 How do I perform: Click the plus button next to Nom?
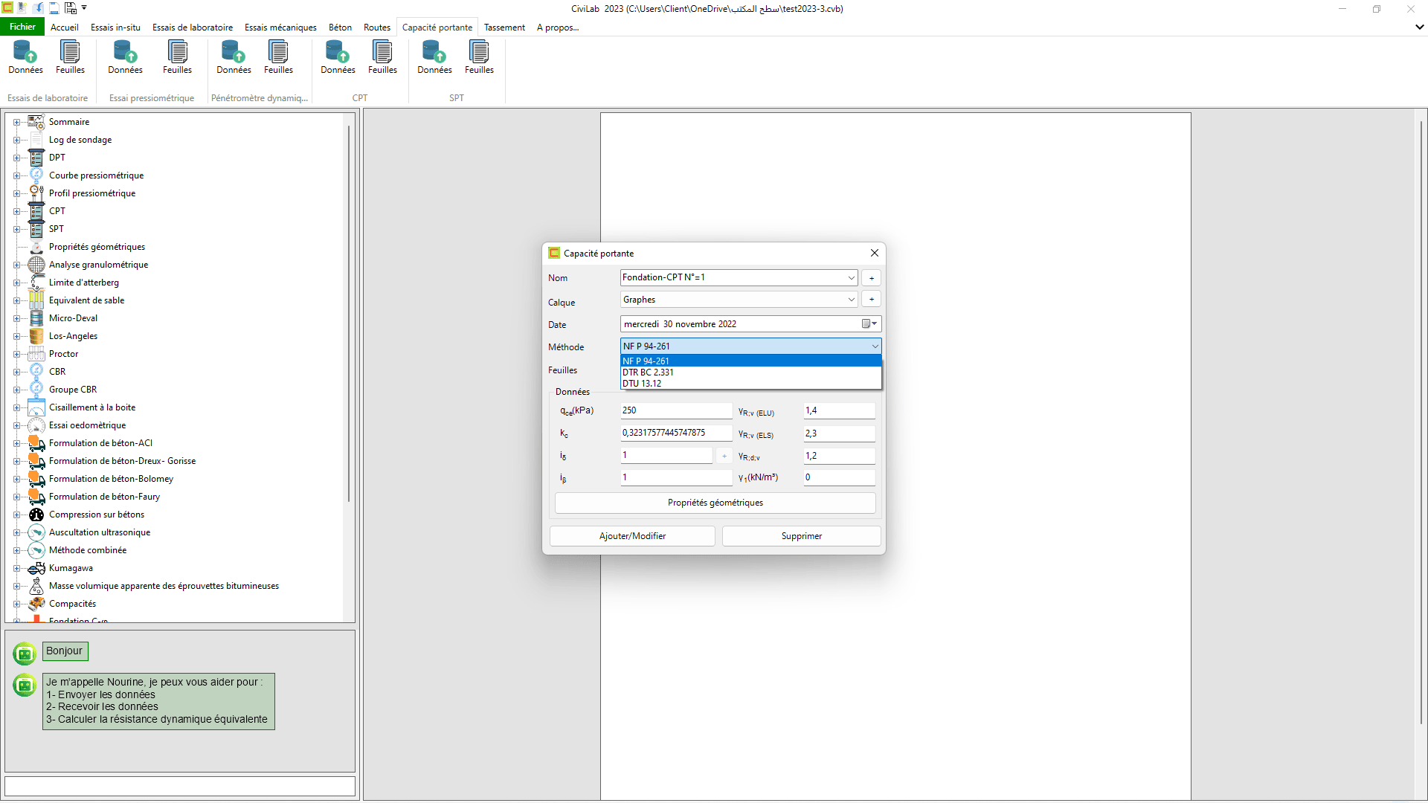click(872, 278)
